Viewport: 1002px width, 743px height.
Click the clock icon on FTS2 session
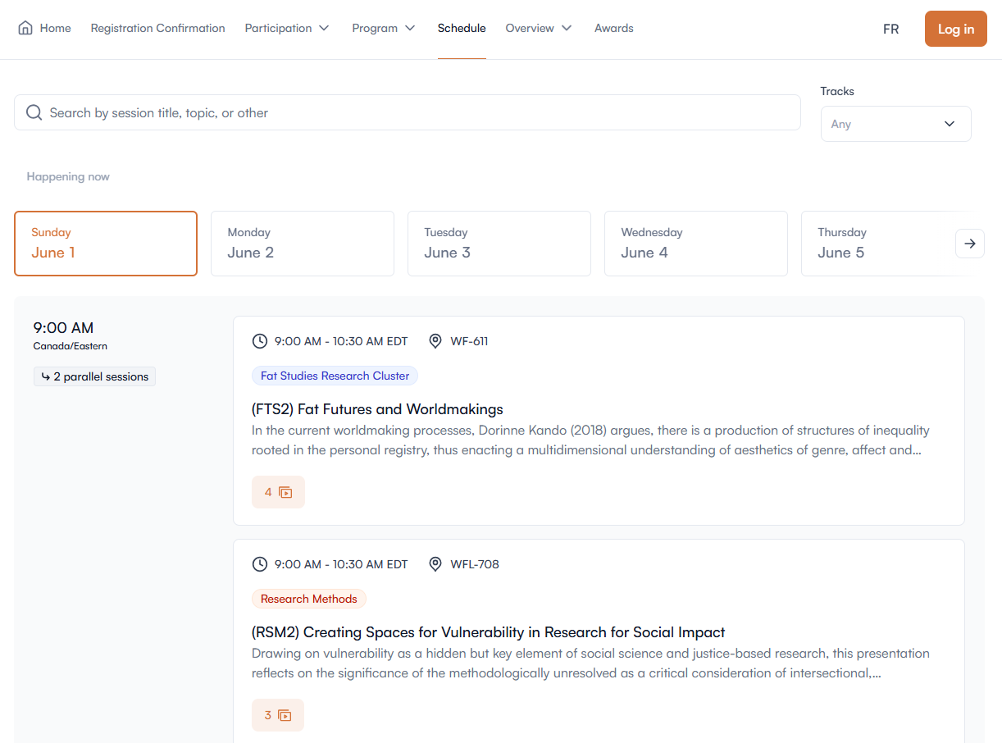pos(260,341)
